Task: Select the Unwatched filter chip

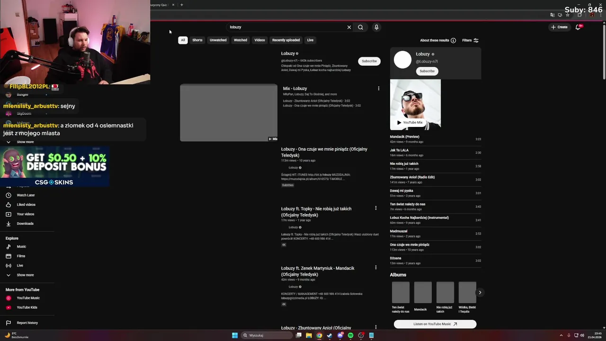Action: click(x=218, y=40)
